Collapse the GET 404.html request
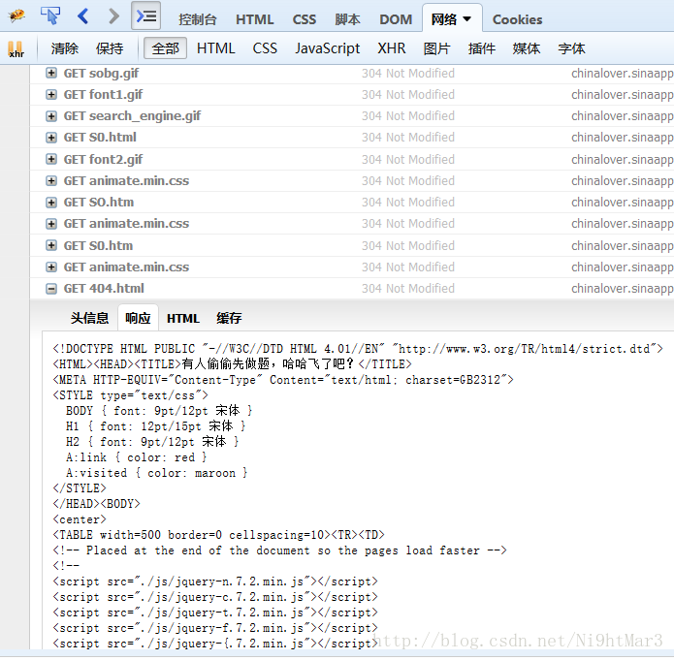The width and height of the screenshot is (674, 660). (x=51, y=289)
